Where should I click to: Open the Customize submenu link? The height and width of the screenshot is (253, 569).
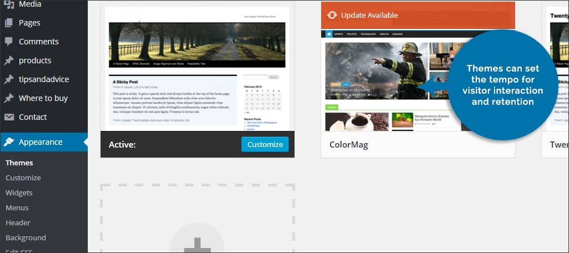pyautogui.click(x=23, y=178)
